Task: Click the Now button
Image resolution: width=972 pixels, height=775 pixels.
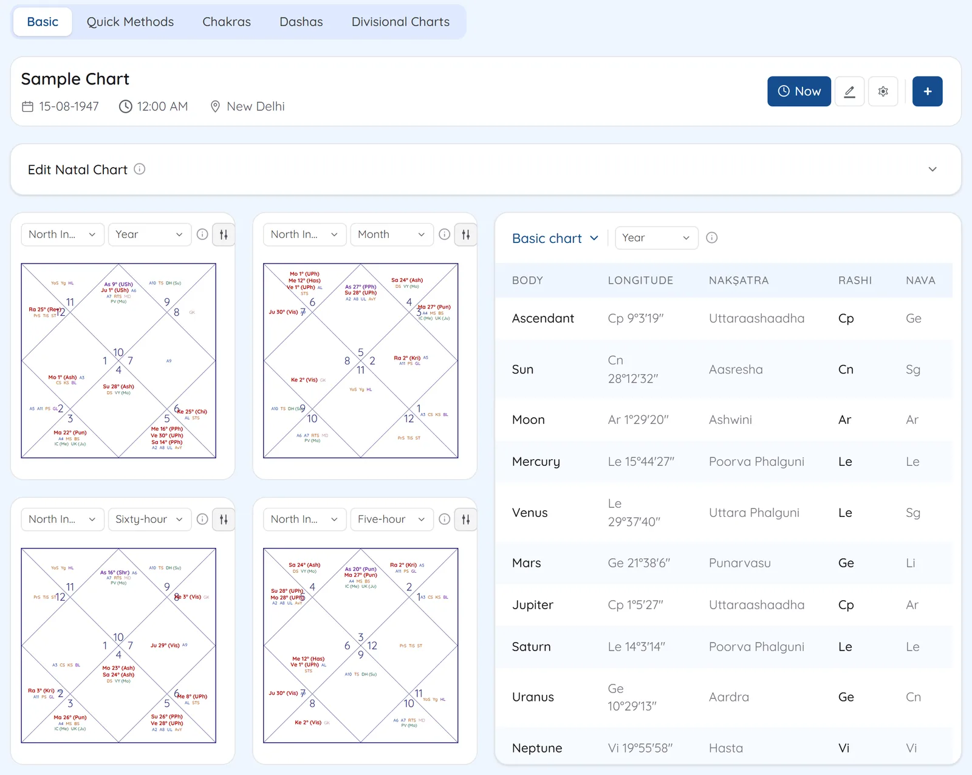Action: click(x=799, y=92)
